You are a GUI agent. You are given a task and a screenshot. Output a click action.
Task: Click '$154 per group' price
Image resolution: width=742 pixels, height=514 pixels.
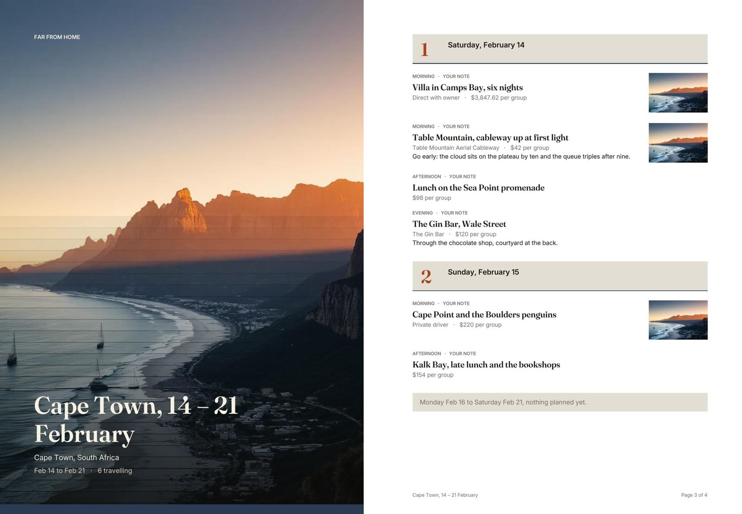[x=433, y=375]
